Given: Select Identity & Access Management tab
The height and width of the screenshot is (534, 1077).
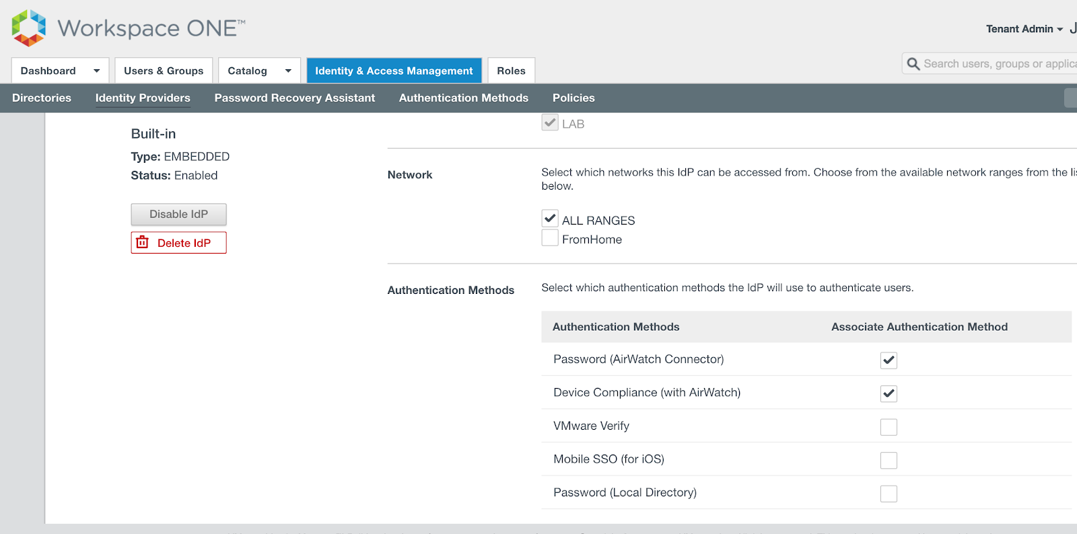Looking at the screenshot, I should point(394,71).
